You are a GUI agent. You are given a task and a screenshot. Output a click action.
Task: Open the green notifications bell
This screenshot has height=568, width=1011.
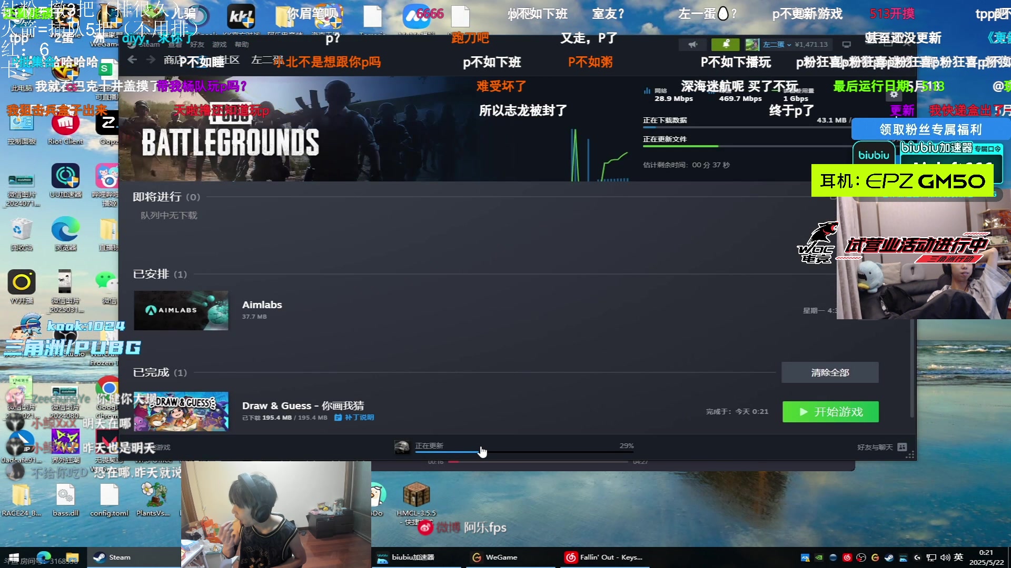click(726, 45)
